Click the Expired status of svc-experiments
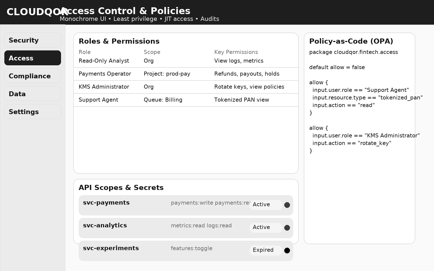The height and width of the screenshot is (271, 434). tap(266, 250)
